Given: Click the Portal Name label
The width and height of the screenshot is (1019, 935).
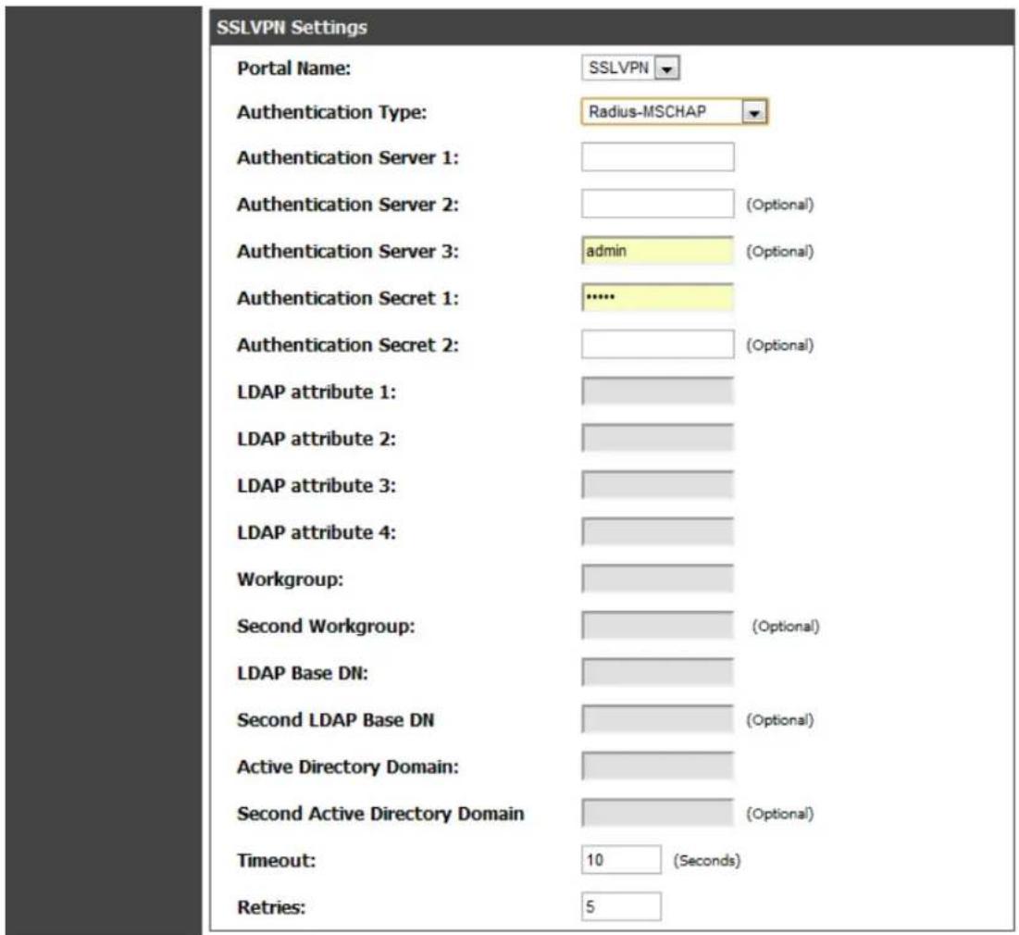Looking at the screenshot, I should tap(293, 69).
